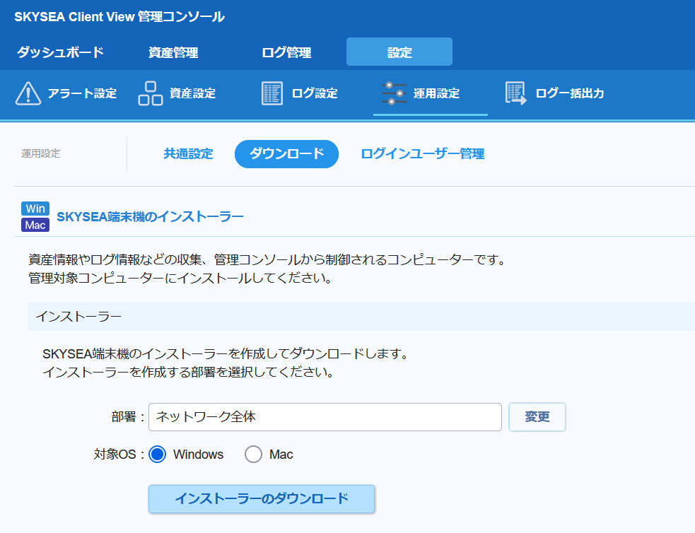Open the ログ管理 menu
The height and width of the screenshot is (533, 695).
286,52
